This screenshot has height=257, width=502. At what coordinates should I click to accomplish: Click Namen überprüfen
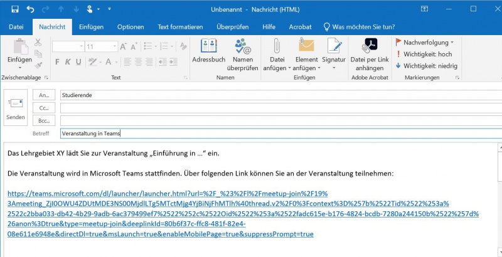243,55
